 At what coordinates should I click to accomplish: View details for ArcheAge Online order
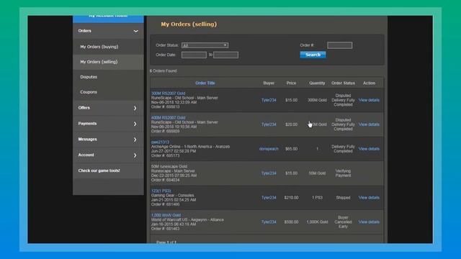[369, 149]
